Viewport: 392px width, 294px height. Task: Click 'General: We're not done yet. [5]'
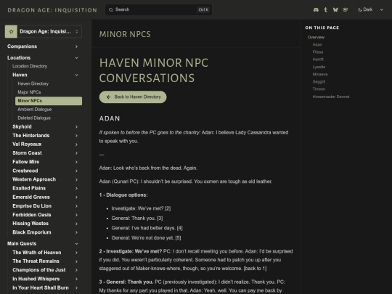[x=146, y=238]
